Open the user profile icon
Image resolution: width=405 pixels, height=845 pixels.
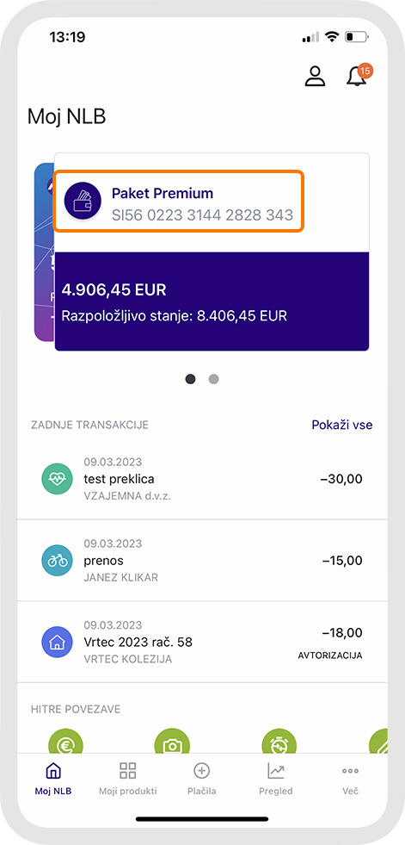(x=316, y=76)
